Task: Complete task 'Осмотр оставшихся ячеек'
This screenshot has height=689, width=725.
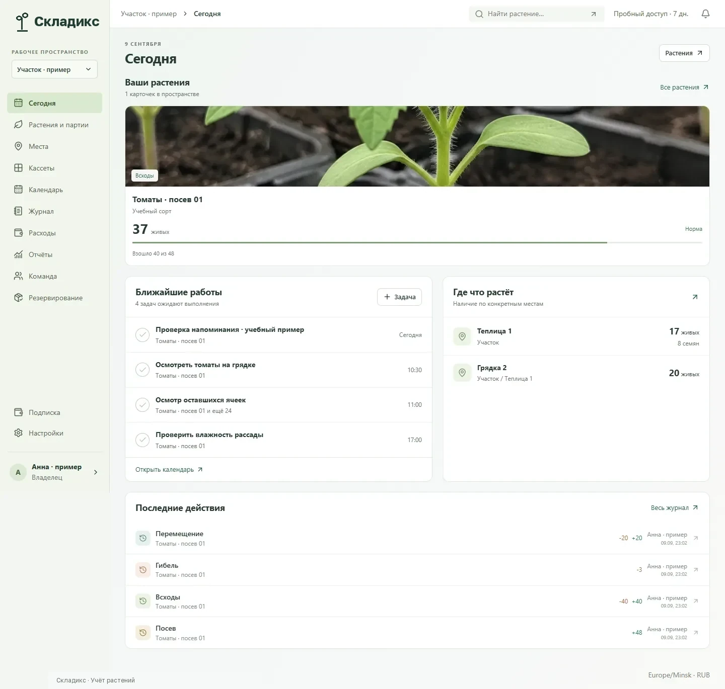Action: (x=142, y=405)
